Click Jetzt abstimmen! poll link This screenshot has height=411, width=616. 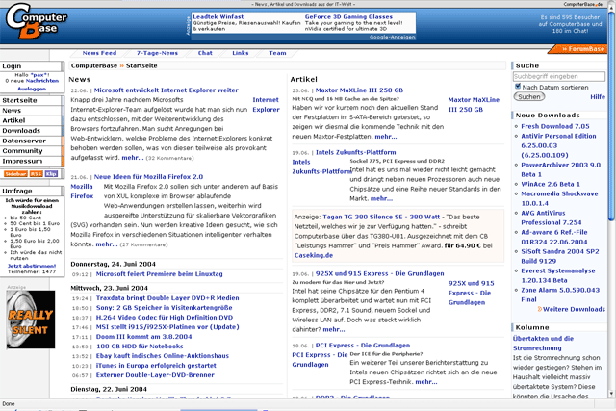[32, 266]
